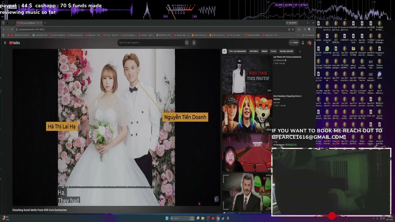The image size is (395, 222).
Task: Open the Discord desktop shortcut
Action: pyautogui.click(x=380, y=75)
